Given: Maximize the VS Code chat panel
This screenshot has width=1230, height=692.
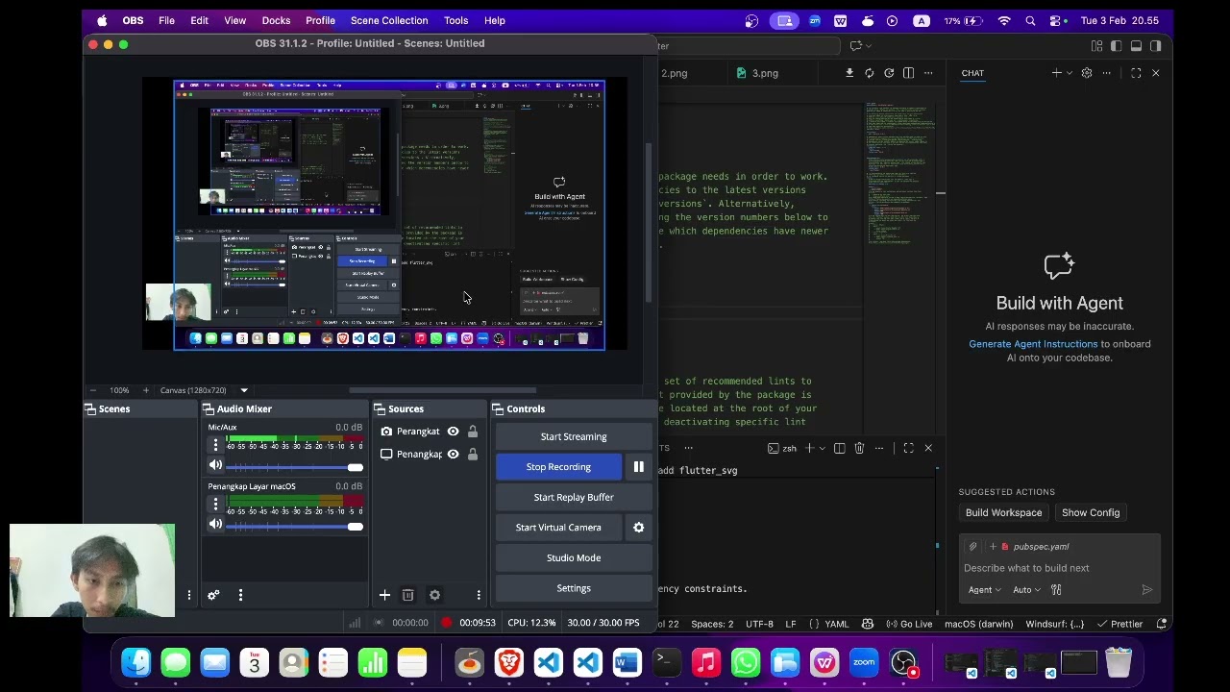Looking at the screenshot, I should (x=1136, y=73).
